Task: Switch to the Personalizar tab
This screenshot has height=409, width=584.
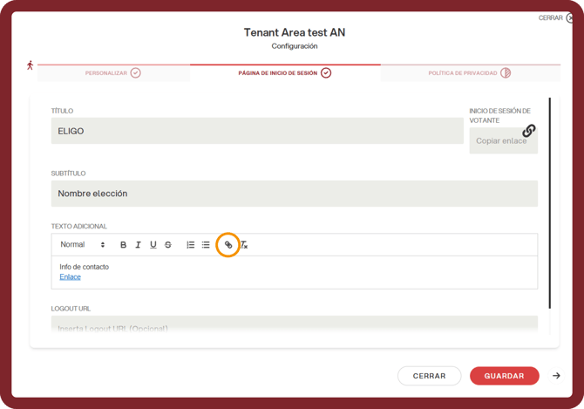Action: 113,73
